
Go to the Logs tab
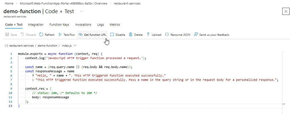101,25
